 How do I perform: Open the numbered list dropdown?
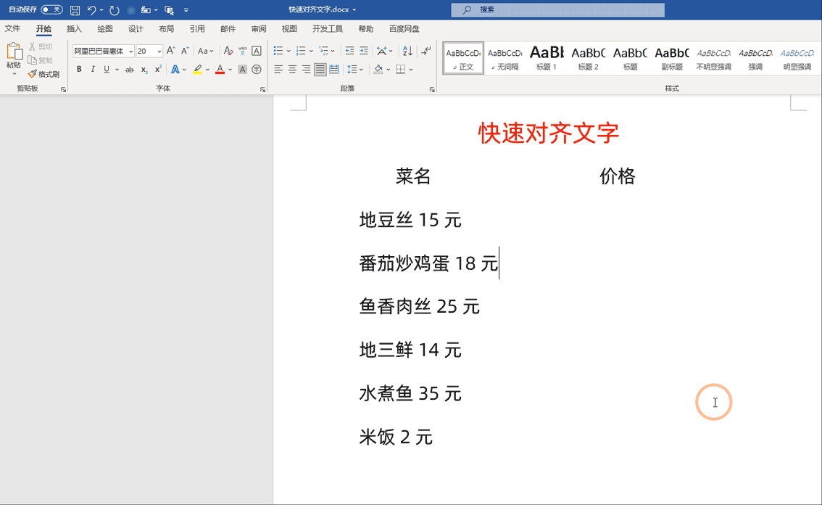312,52
